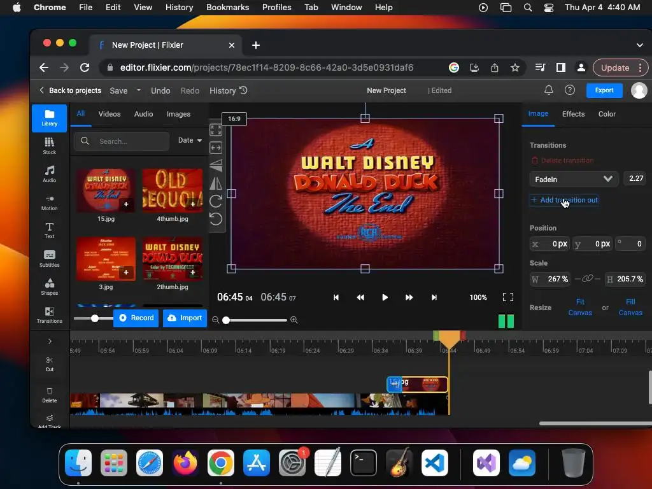This screenshot has width=652, height=489.
Task: Click the flip horizontal icon
Action: click(x=216, y=183)
